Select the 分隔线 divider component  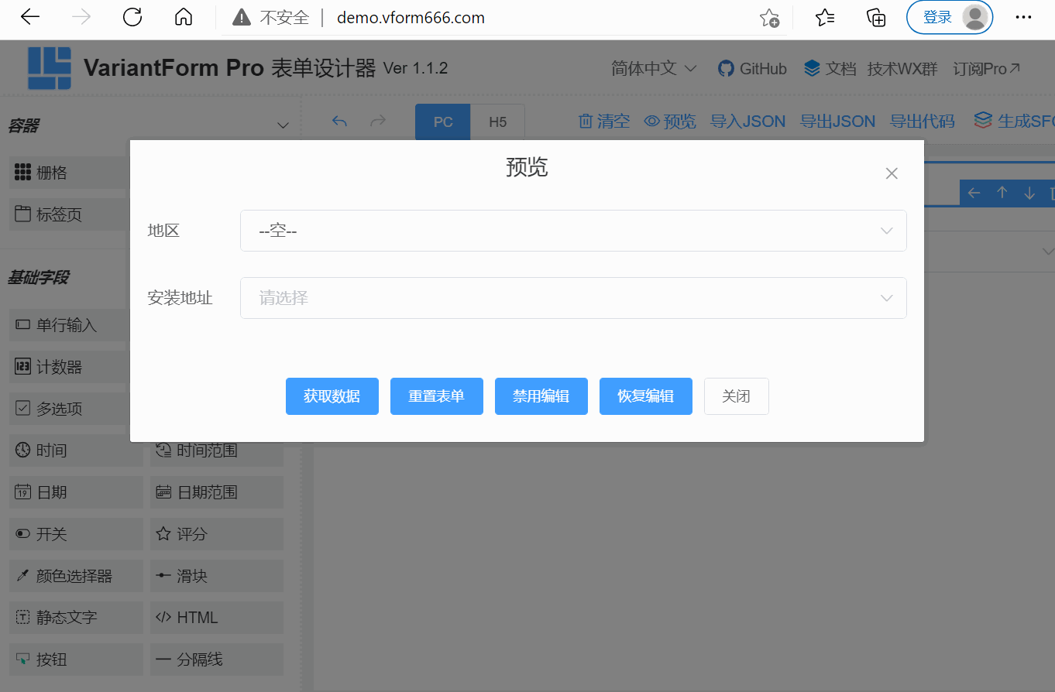point(216,659)
